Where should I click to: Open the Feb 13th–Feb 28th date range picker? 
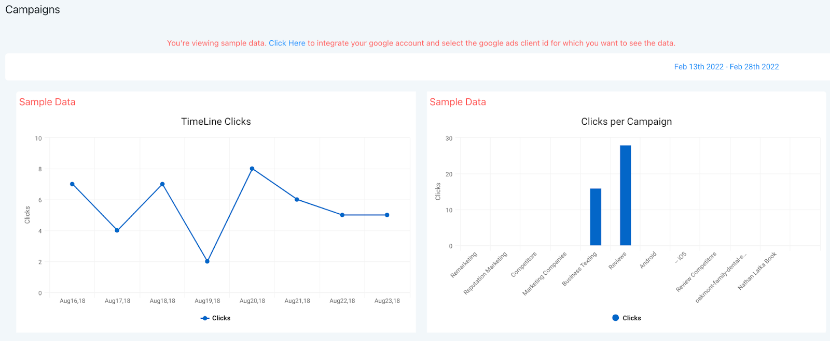coord(726,67)
